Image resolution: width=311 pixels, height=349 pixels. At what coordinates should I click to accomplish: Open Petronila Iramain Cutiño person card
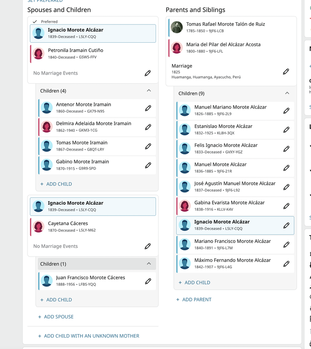point(93,54)
